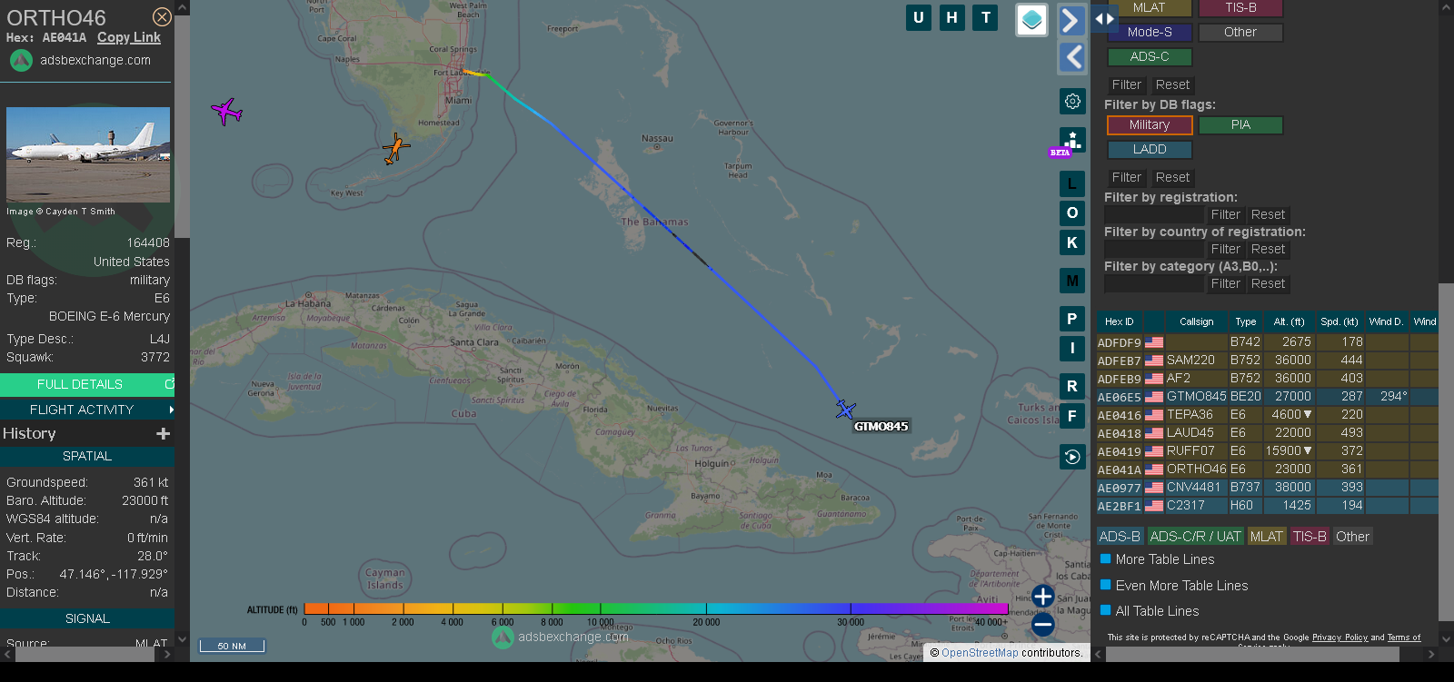Toggle the ADS-C source filter

(1150, 56)
